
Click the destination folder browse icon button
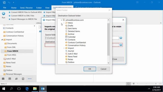[x=121, y=45]
